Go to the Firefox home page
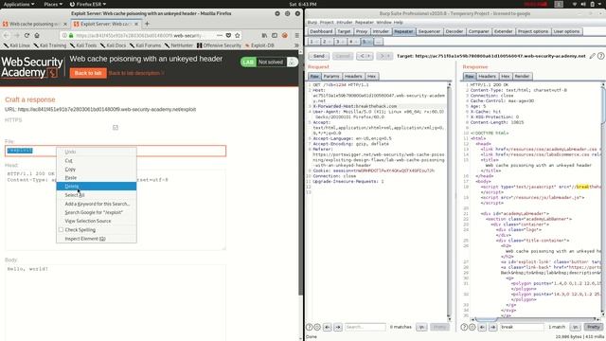Viewport: 606px width, 341px height. click(x=37, y=35)
